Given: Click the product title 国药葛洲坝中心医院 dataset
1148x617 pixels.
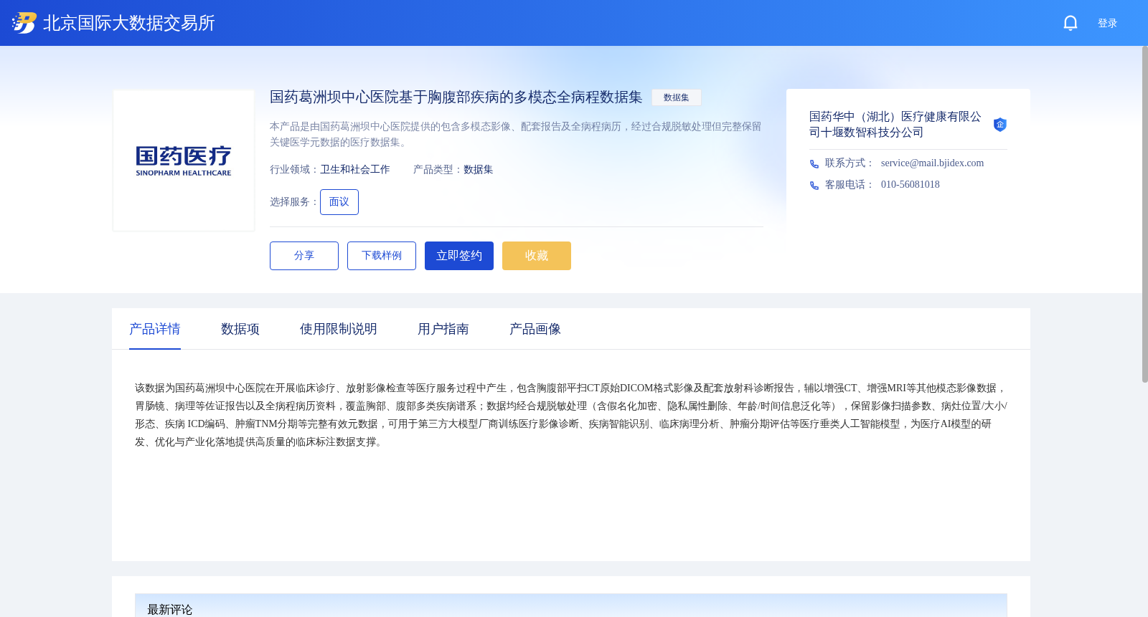Looking at the screenshot, I should coord(456,97).
